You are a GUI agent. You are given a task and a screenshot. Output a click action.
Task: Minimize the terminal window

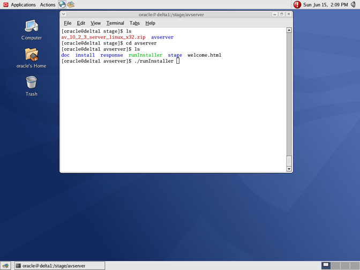(x=275, y=14)
